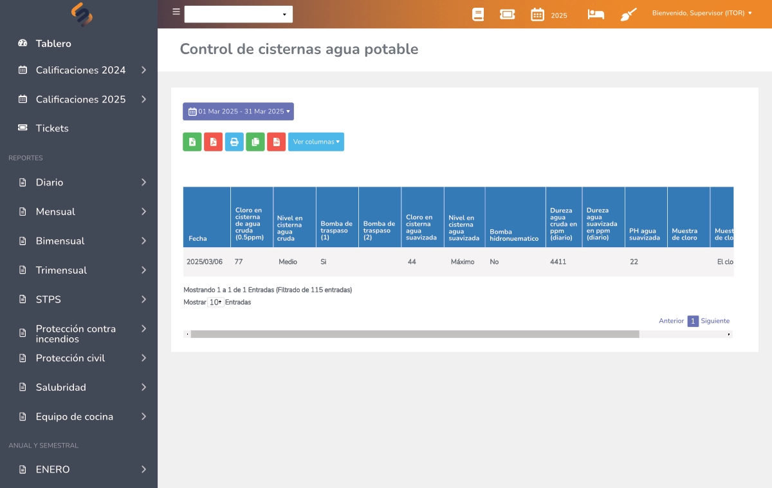Click the Anterior pagination link

click(x=671, y=321)
